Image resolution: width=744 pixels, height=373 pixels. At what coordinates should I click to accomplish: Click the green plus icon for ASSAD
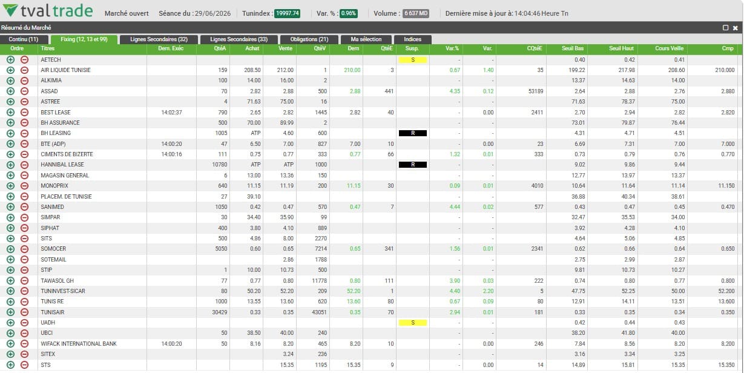point(10,91)
